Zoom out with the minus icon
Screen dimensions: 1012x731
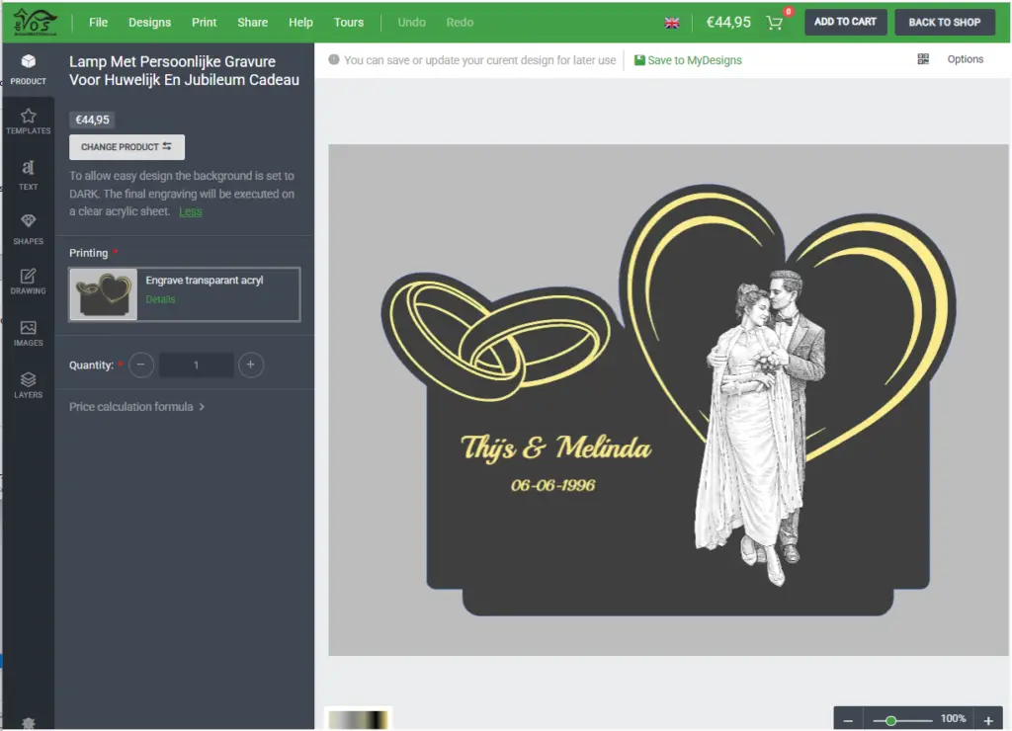tap(848, 720)
